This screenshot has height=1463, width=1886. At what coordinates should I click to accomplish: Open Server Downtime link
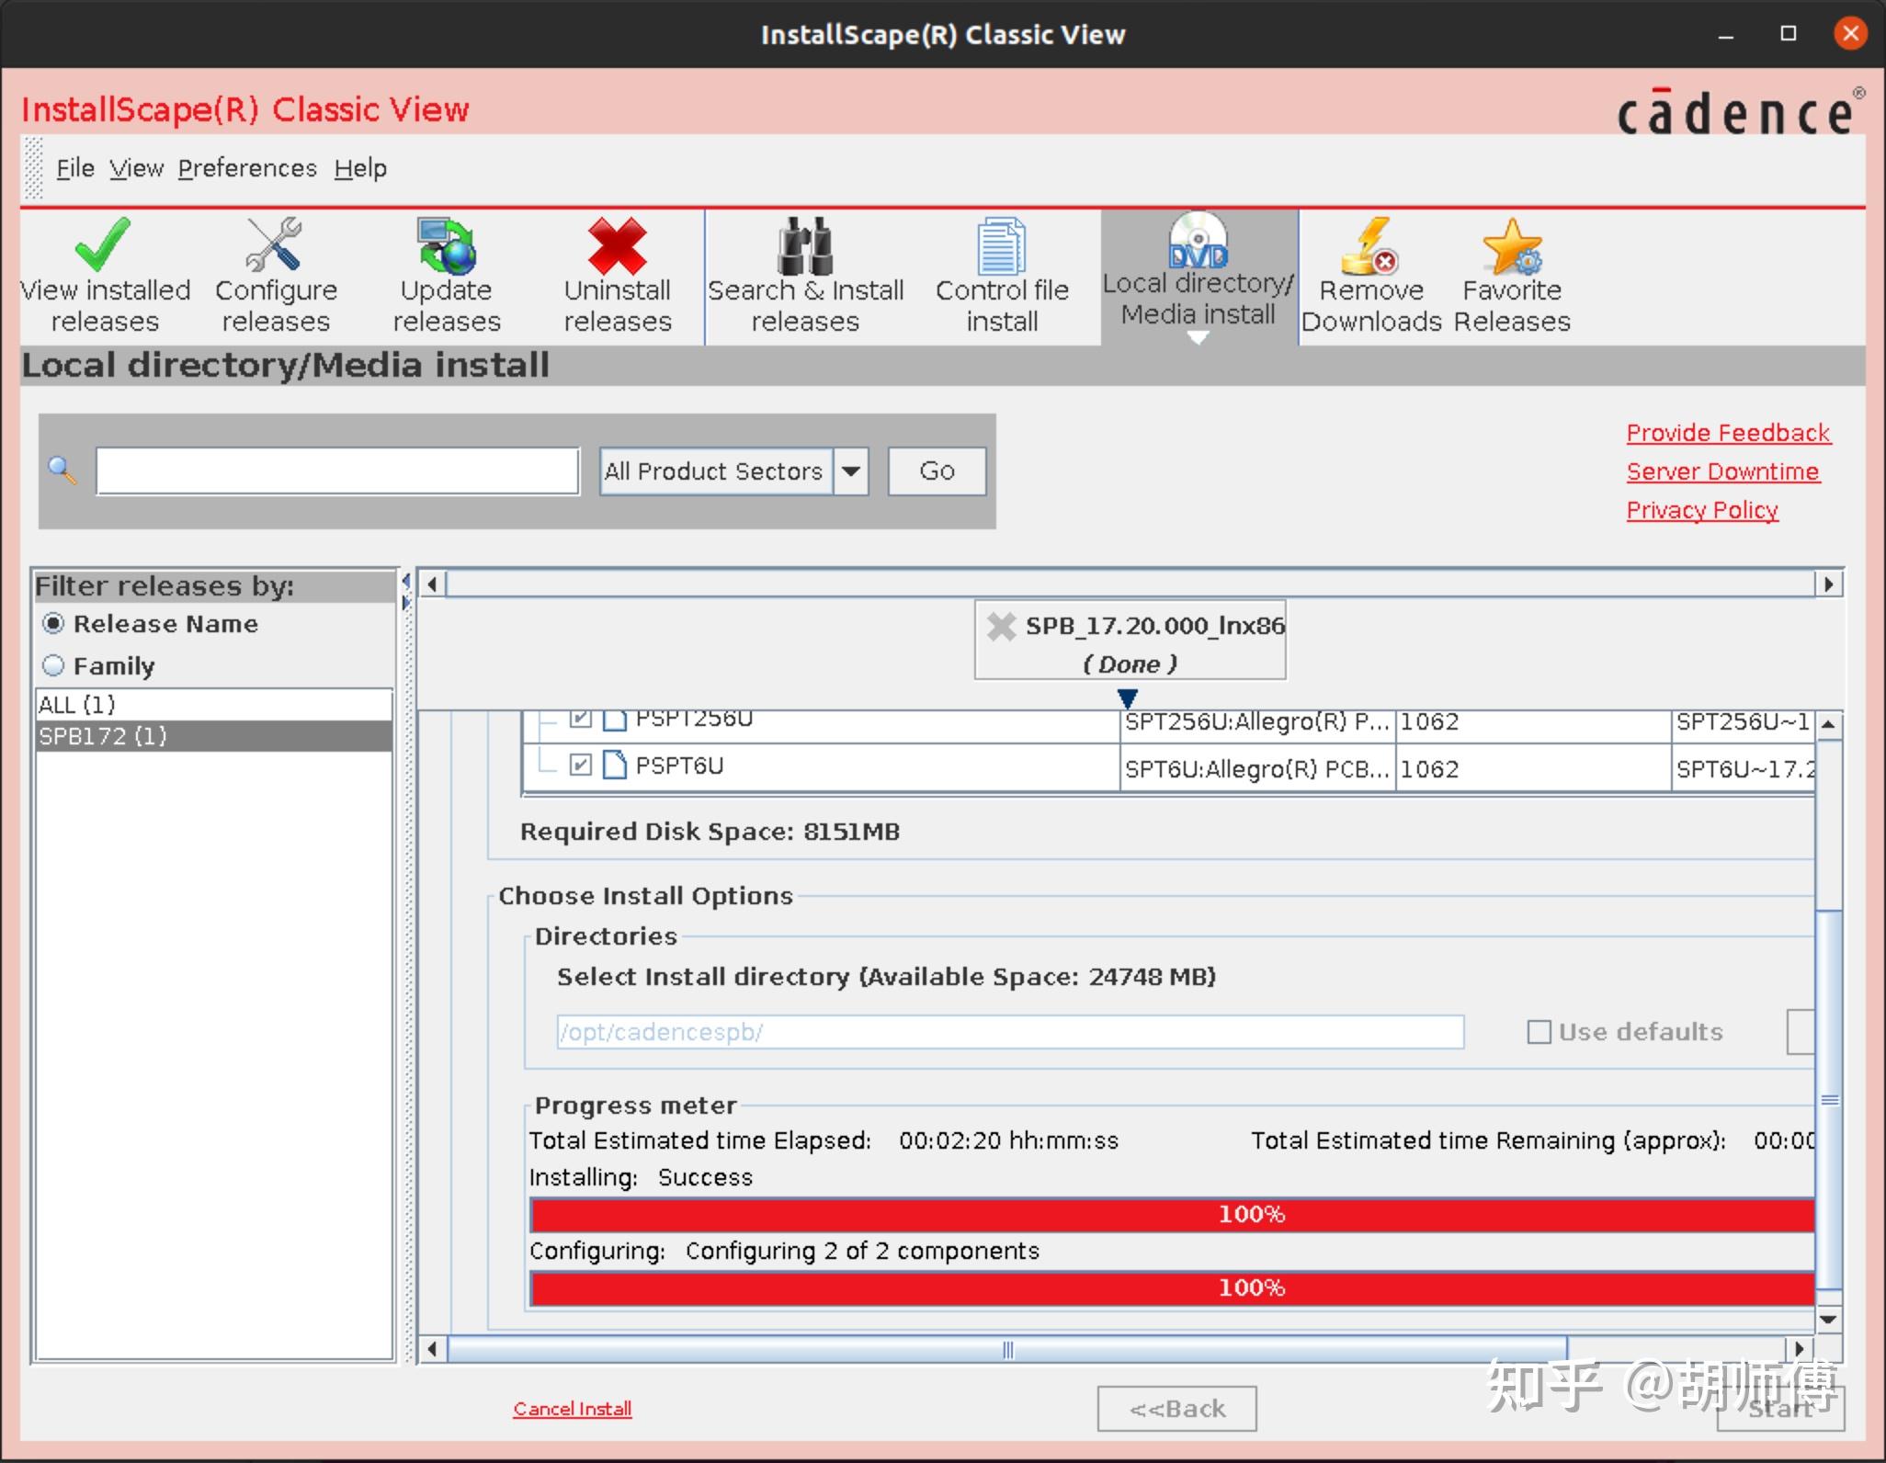click(x=1722, y=471)
